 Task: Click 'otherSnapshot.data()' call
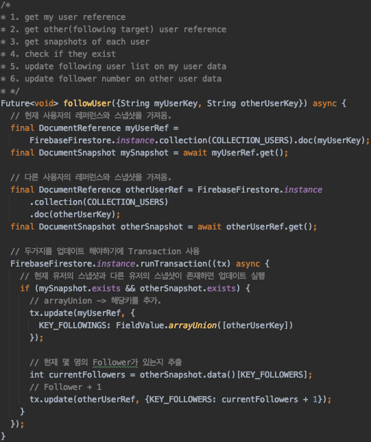[x=188, y=375]
